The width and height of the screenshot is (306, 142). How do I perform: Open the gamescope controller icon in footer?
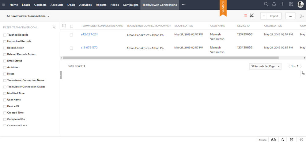[x=274, y=140]
